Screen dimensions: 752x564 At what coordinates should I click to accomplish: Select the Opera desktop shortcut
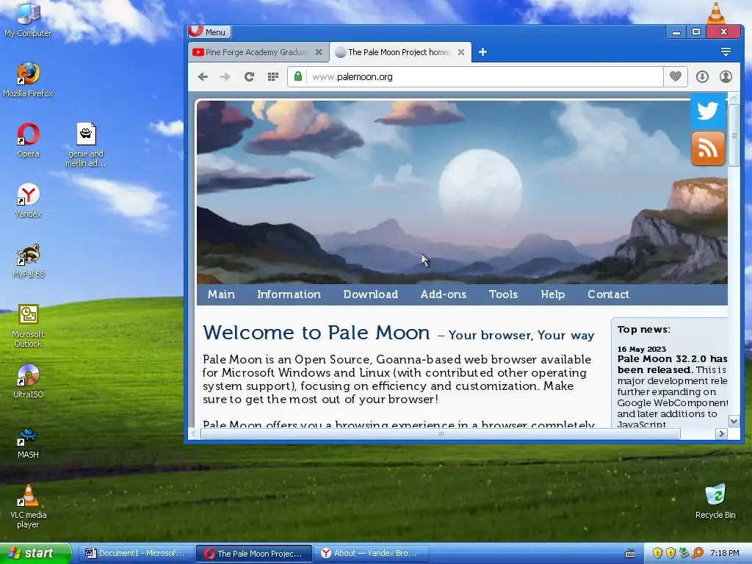[x=28, y=140]
